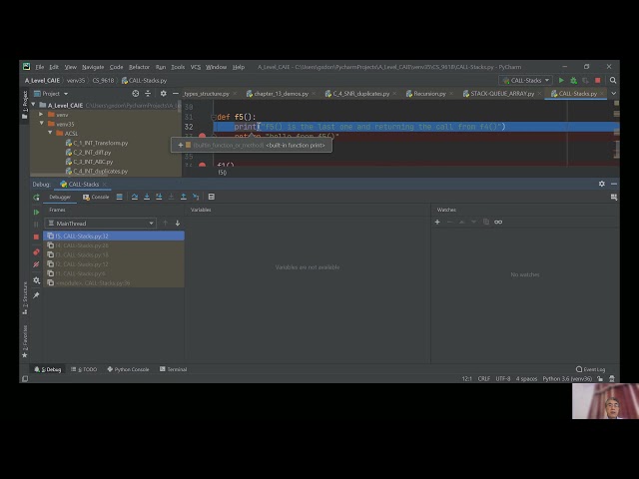Click Step Into My Code icon

coord(159,197)
